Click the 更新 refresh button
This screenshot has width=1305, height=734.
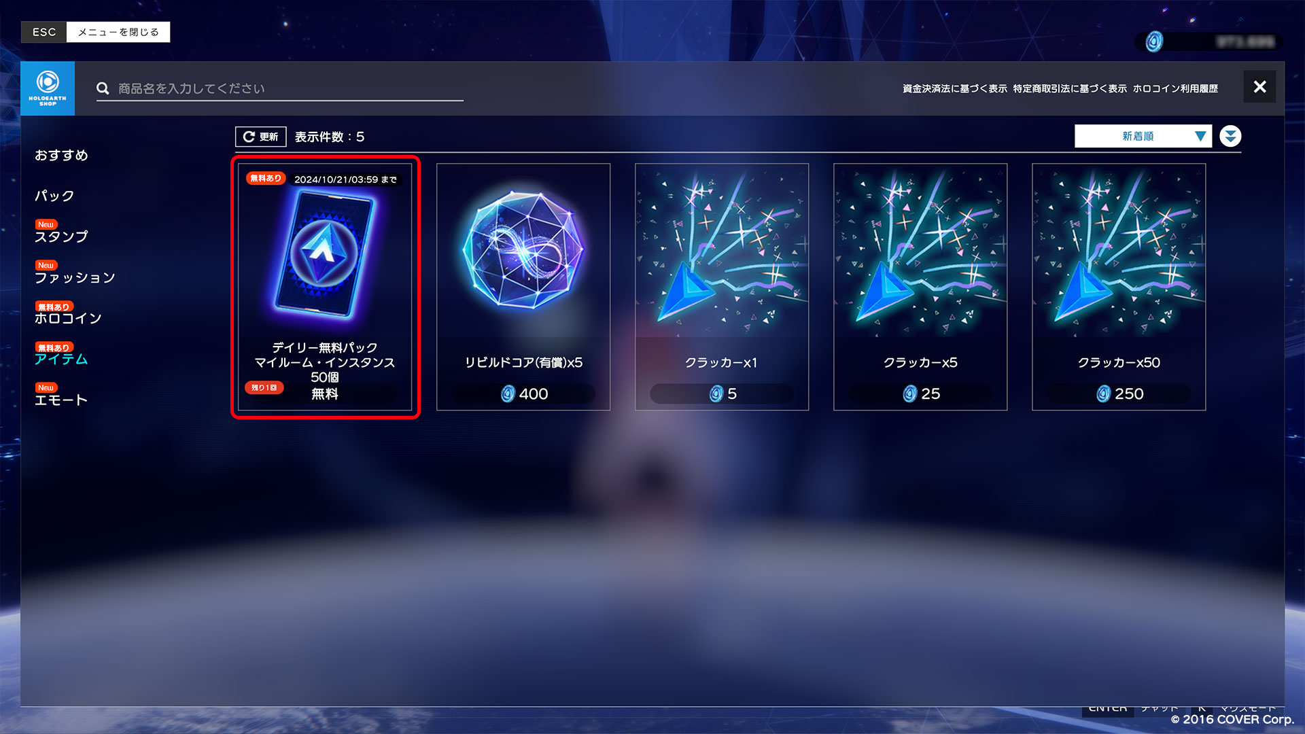coord(261,137)
